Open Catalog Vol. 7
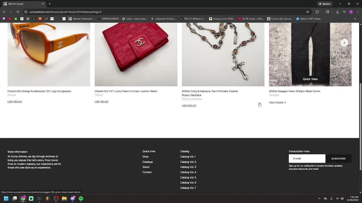The height and width of the screenshot is (203, 362). pos(188,188)
